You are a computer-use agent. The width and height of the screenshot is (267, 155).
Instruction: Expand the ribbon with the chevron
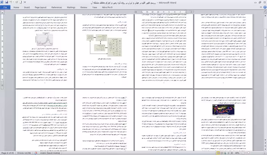click(x=261, y=7)
